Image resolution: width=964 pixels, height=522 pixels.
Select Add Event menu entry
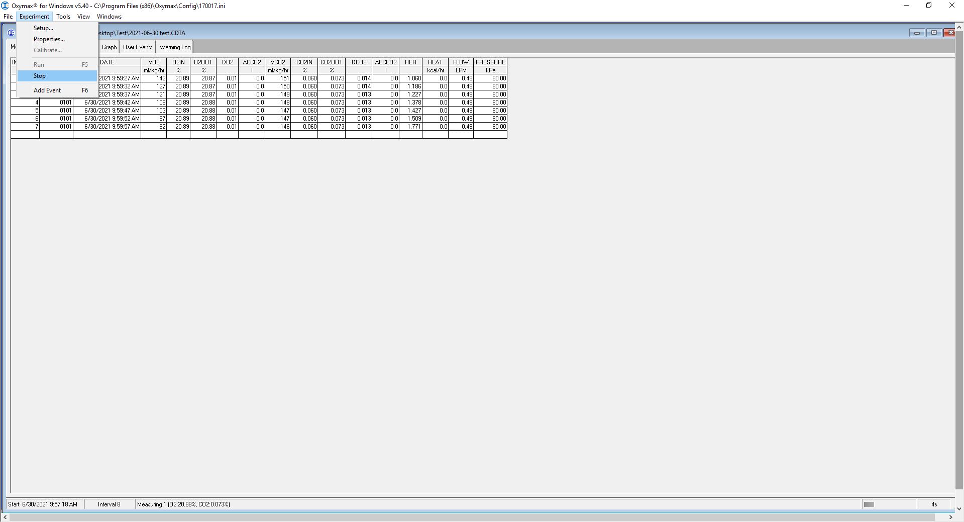click(57, 90)
